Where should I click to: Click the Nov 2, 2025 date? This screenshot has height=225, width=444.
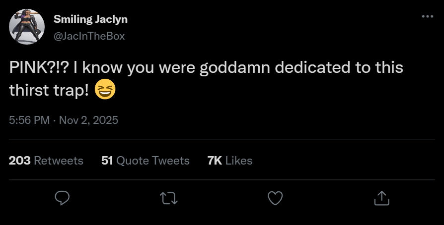click(89, 120)
